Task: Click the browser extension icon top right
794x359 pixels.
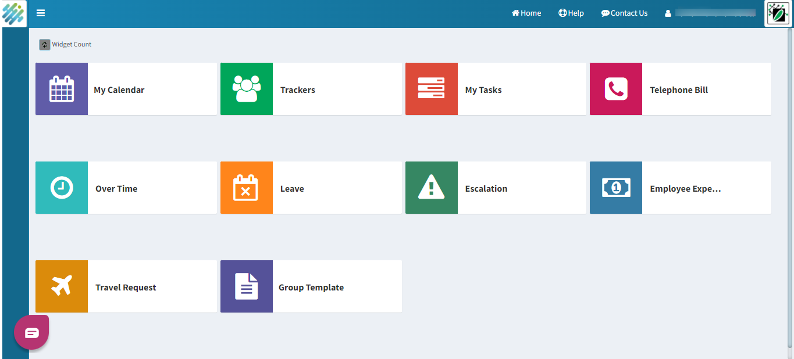Action: pos(778,13)
